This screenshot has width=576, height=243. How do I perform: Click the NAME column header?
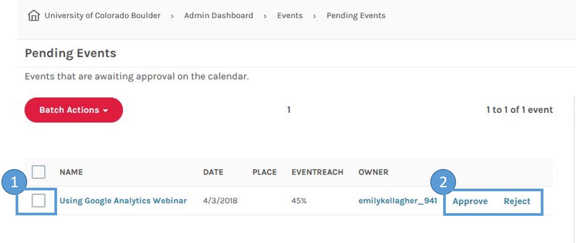(x=71, y=172)
